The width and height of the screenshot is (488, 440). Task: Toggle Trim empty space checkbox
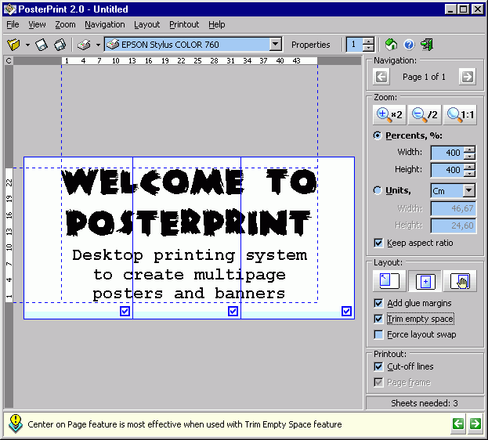(x=378, y=319)
